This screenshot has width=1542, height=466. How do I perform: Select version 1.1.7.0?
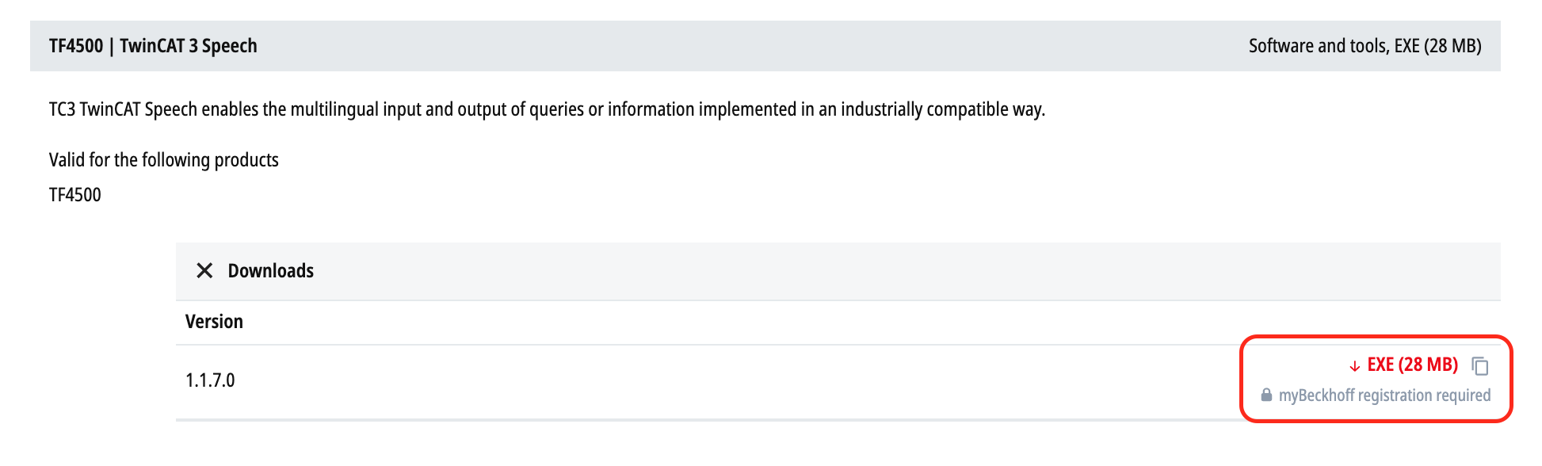point(210,380)
